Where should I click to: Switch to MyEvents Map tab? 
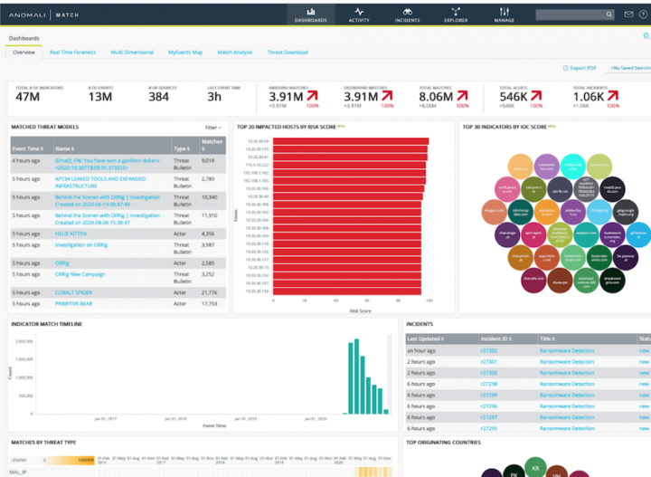point(185,52)
